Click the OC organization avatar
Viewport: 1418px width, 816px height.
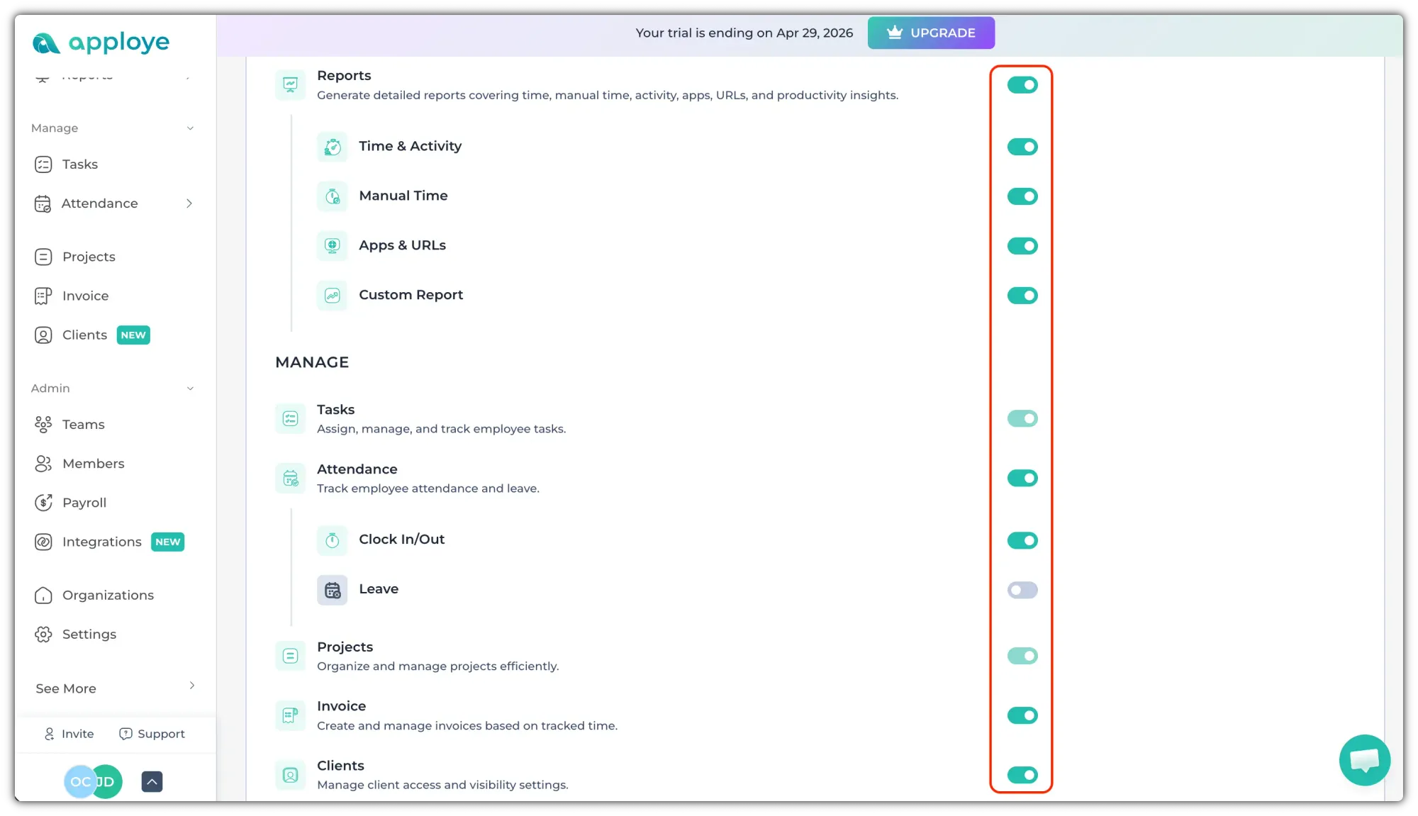pyautogui.click(x=78, y=782)
